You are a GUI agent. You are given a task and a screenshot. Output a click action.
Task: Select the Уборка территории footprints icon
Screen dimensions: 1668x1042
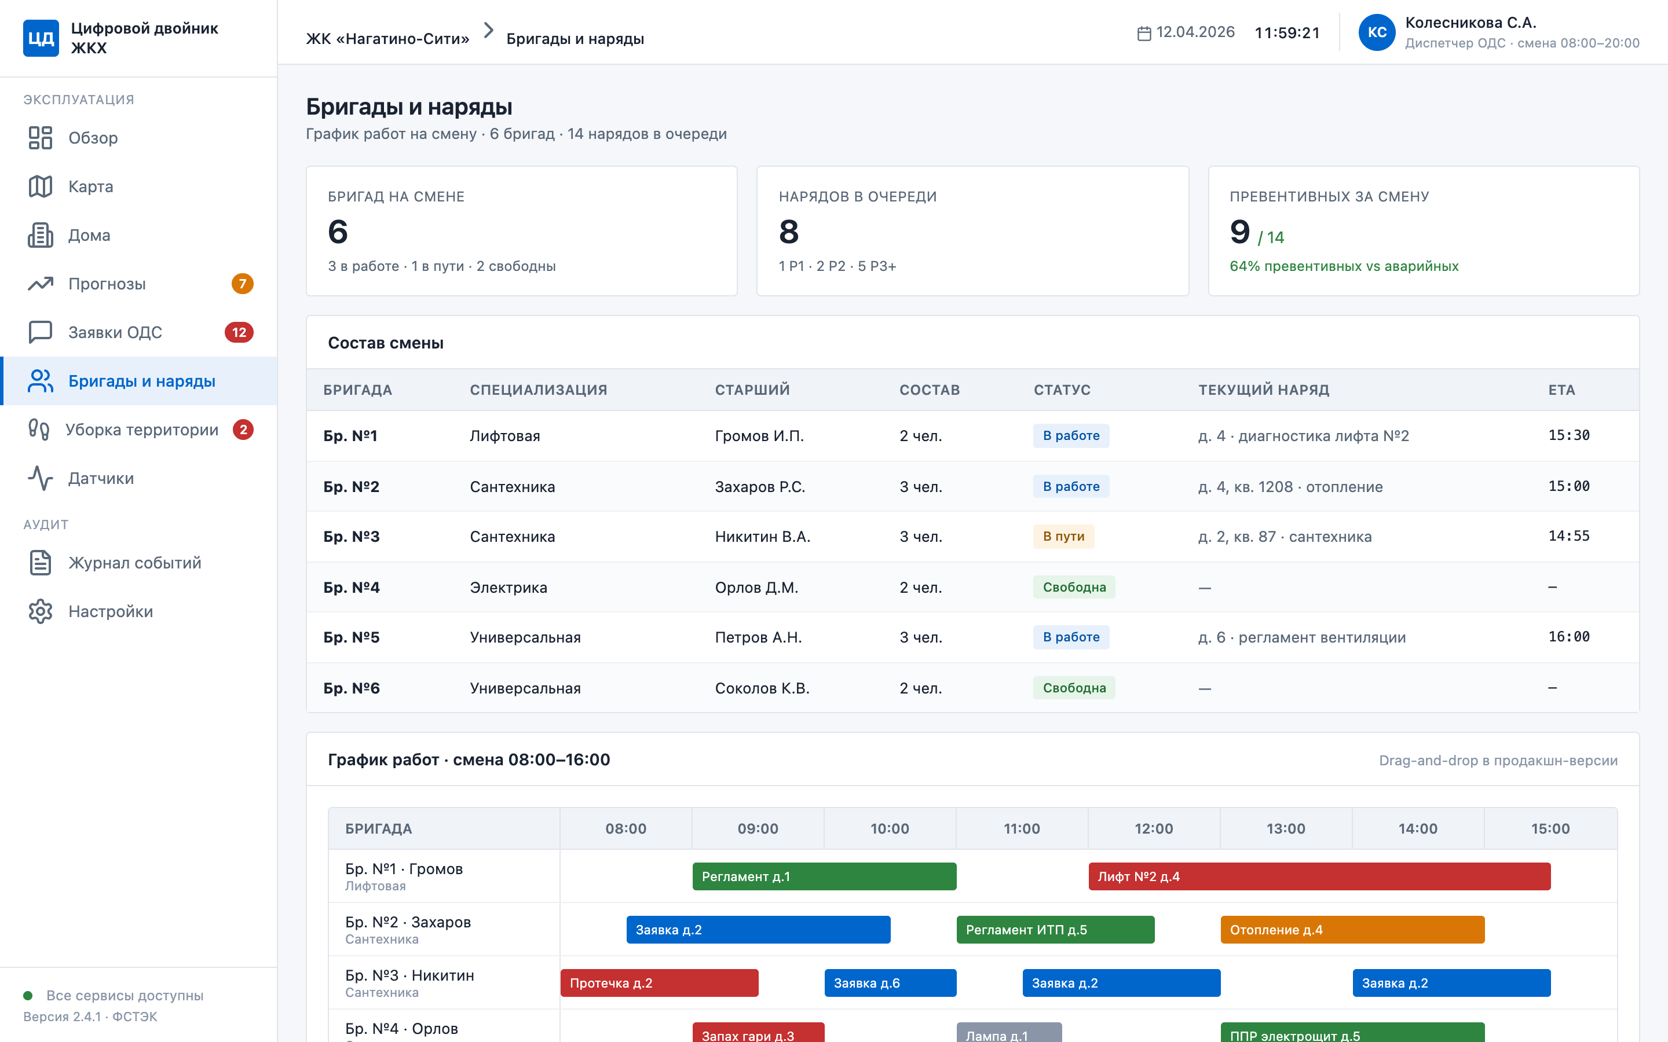(x=39, y=430)
